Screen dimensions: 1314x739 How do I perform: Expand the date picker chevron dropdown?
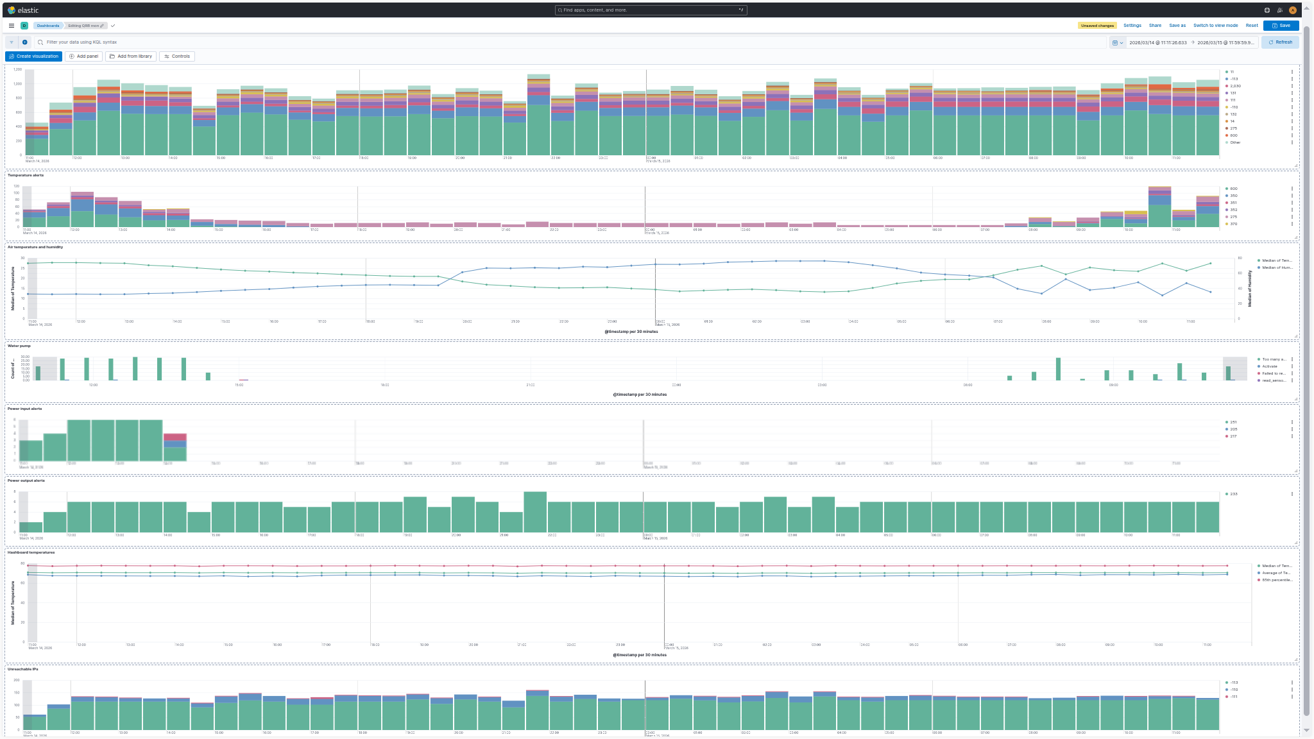[1123, 42]
